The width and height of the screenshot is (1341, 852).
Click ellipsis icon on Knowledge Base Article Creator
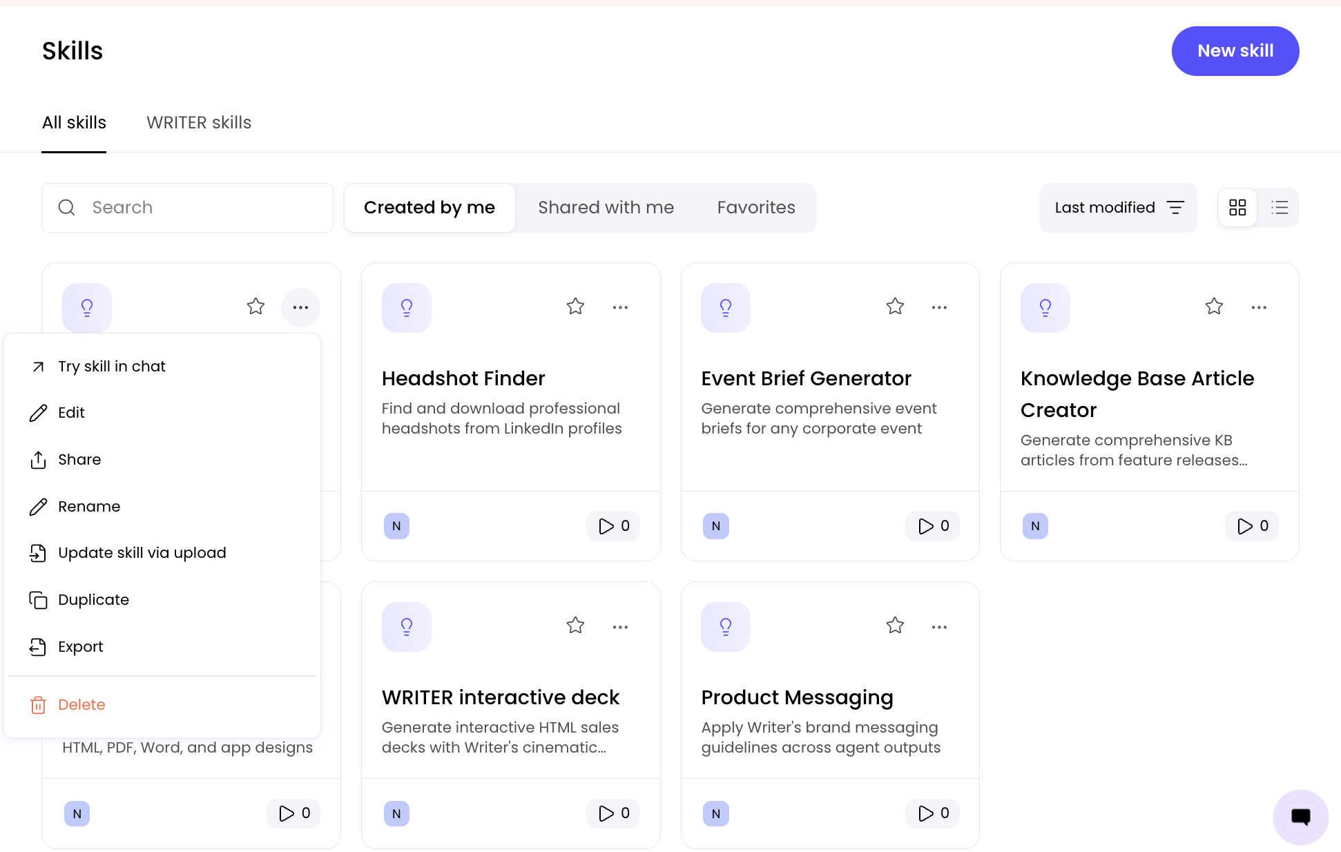tap(1259, 307)
